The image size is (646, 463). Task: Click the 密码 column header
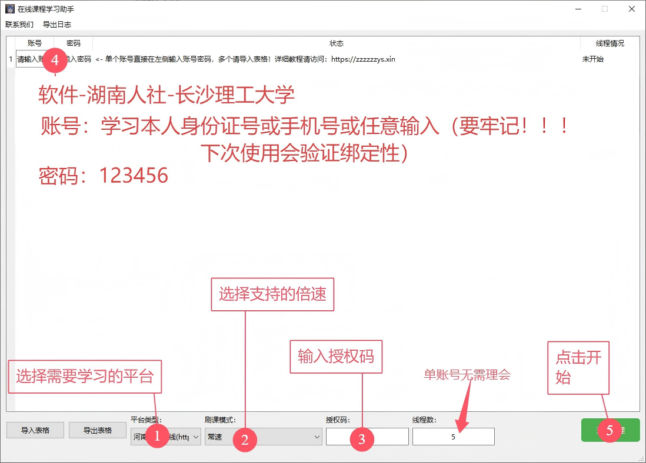pos(74,43)
